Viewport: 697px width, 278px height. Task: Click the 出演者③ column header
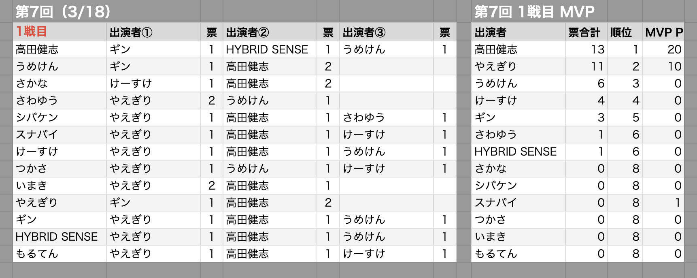[x=387, y=32]
